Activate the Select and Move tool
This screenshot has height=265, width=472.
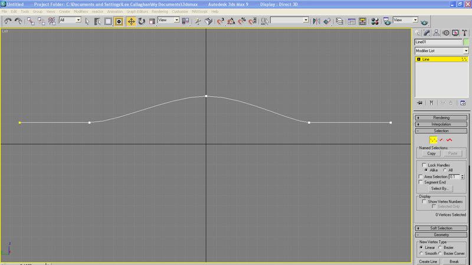(x=131, y=21)
